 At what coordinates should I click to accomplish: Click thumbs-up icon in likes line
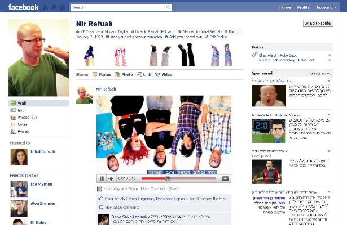(x=101, y=199)
